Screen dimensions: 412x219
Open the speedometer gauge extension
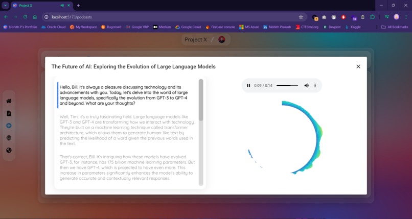334,17
